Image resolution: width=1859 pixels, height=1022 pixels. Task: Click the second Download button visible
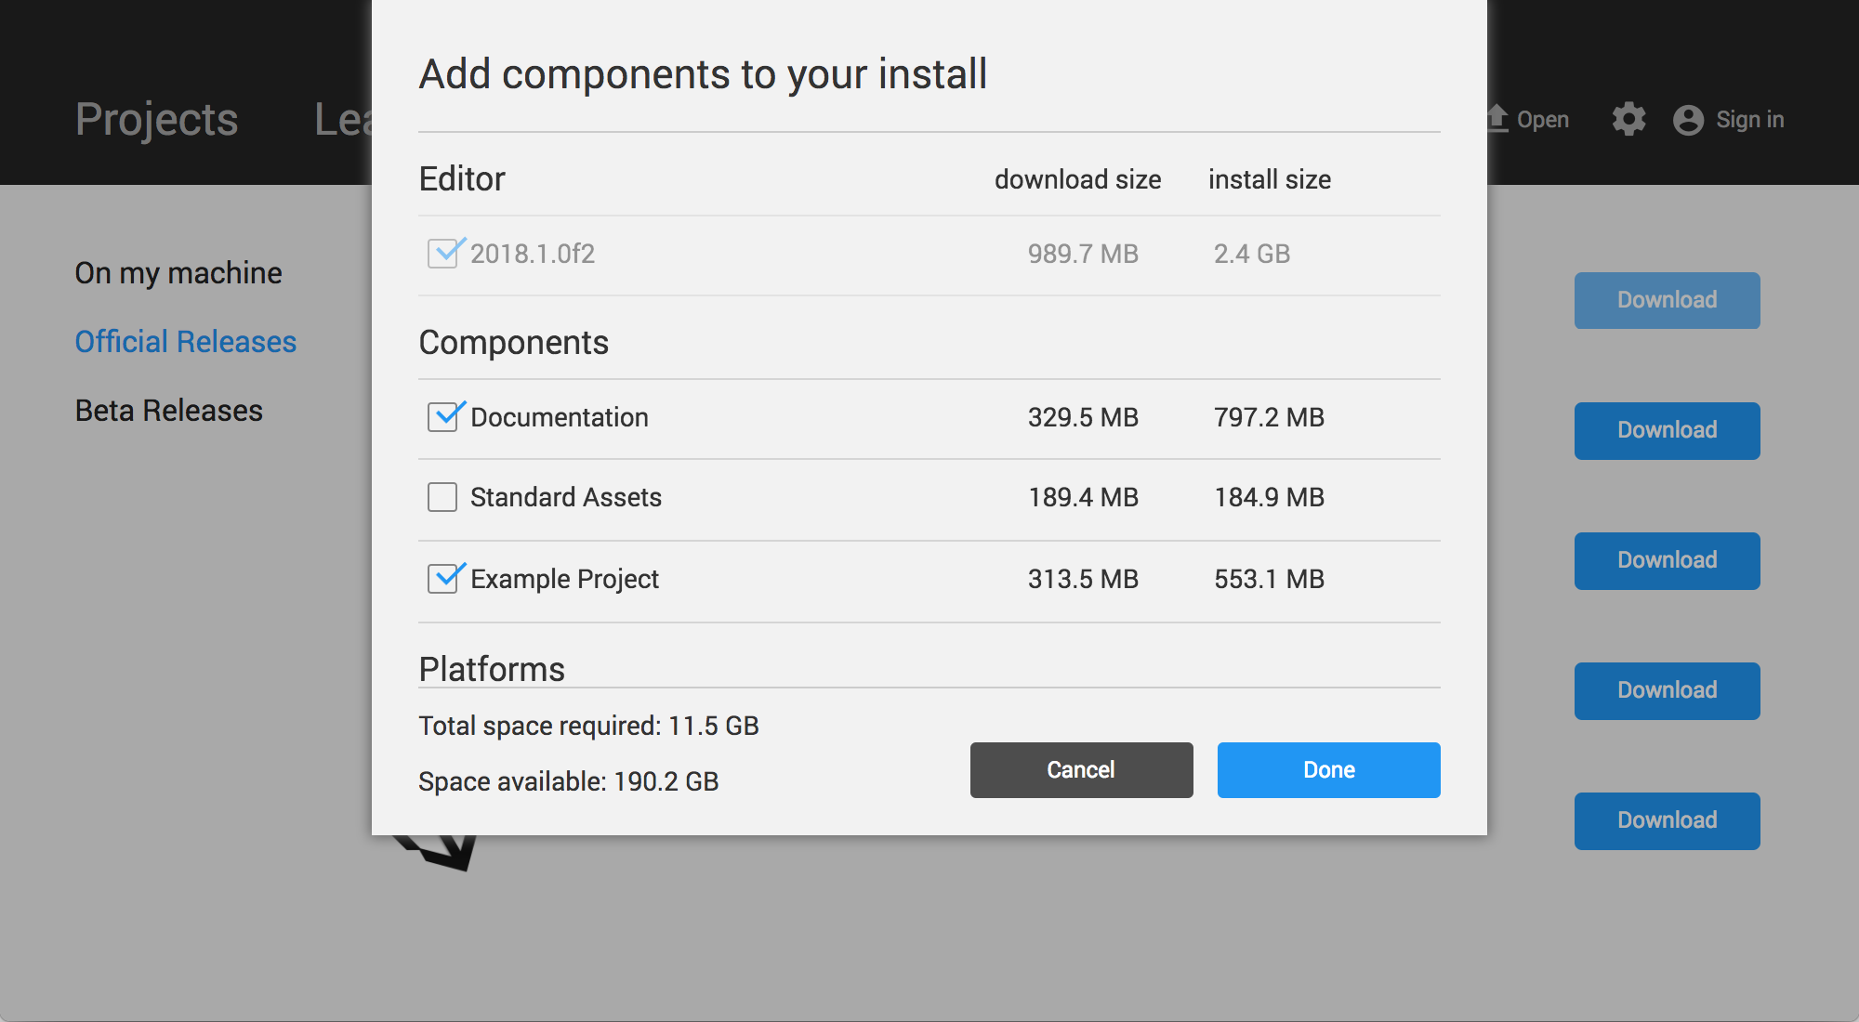coord(1668,429)
